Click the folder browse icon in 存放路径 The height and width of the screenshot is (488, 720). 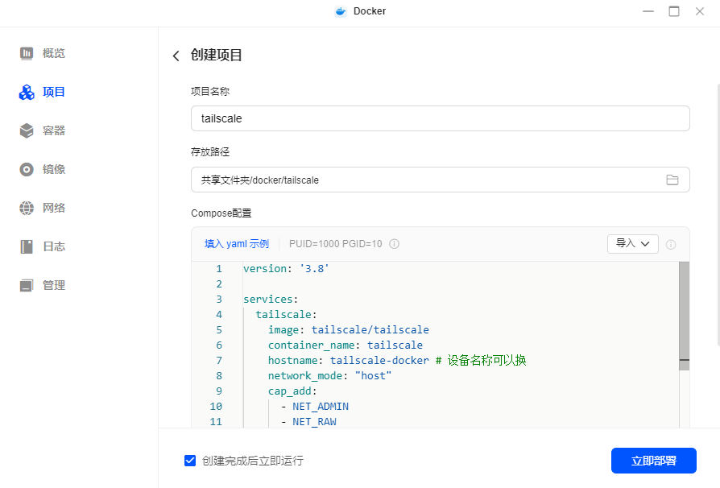point(672,180)
